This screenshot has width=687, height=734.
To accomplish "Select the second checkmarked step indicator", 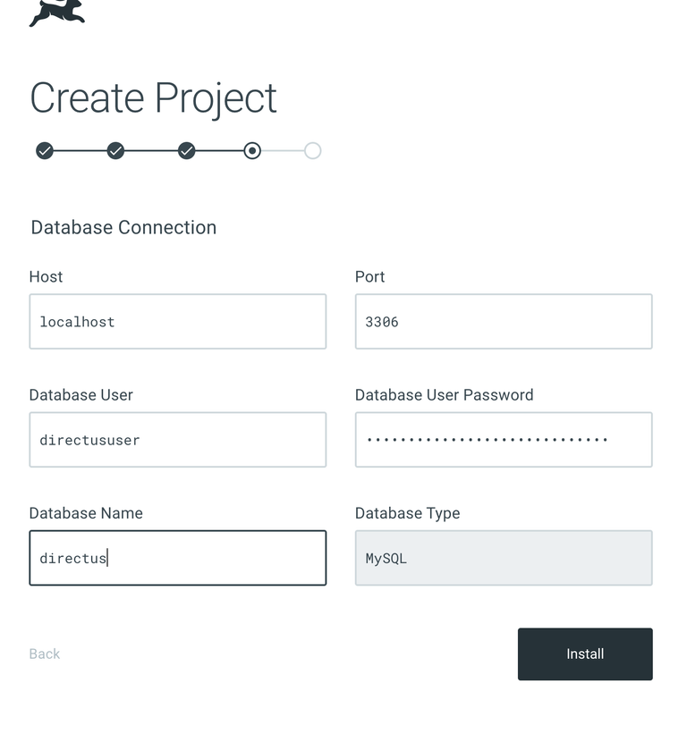I will coord(115,151).
